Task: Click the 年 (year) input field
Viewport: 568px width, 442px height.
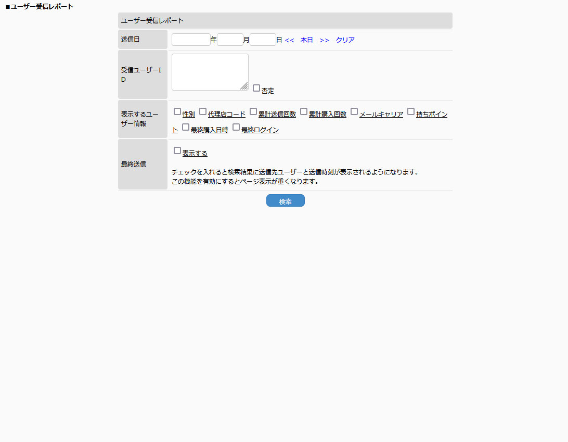Action: pyautogui.click(x=191, y=40)
